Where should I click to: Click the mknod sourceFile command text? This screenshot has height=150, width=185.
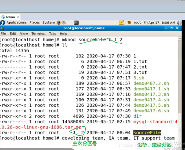tap(92, 40)
